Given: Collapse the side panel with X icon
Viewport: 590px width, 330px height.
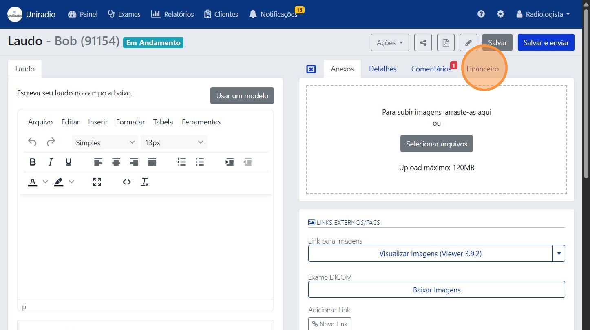Looking at the screenshot, I should [311, 69].
